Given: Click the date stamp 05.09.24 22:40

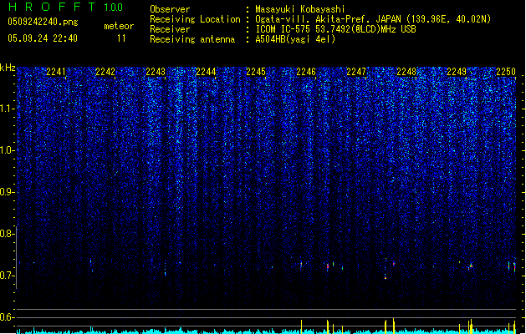Looking at the screenshot, I should pos(43,38).
